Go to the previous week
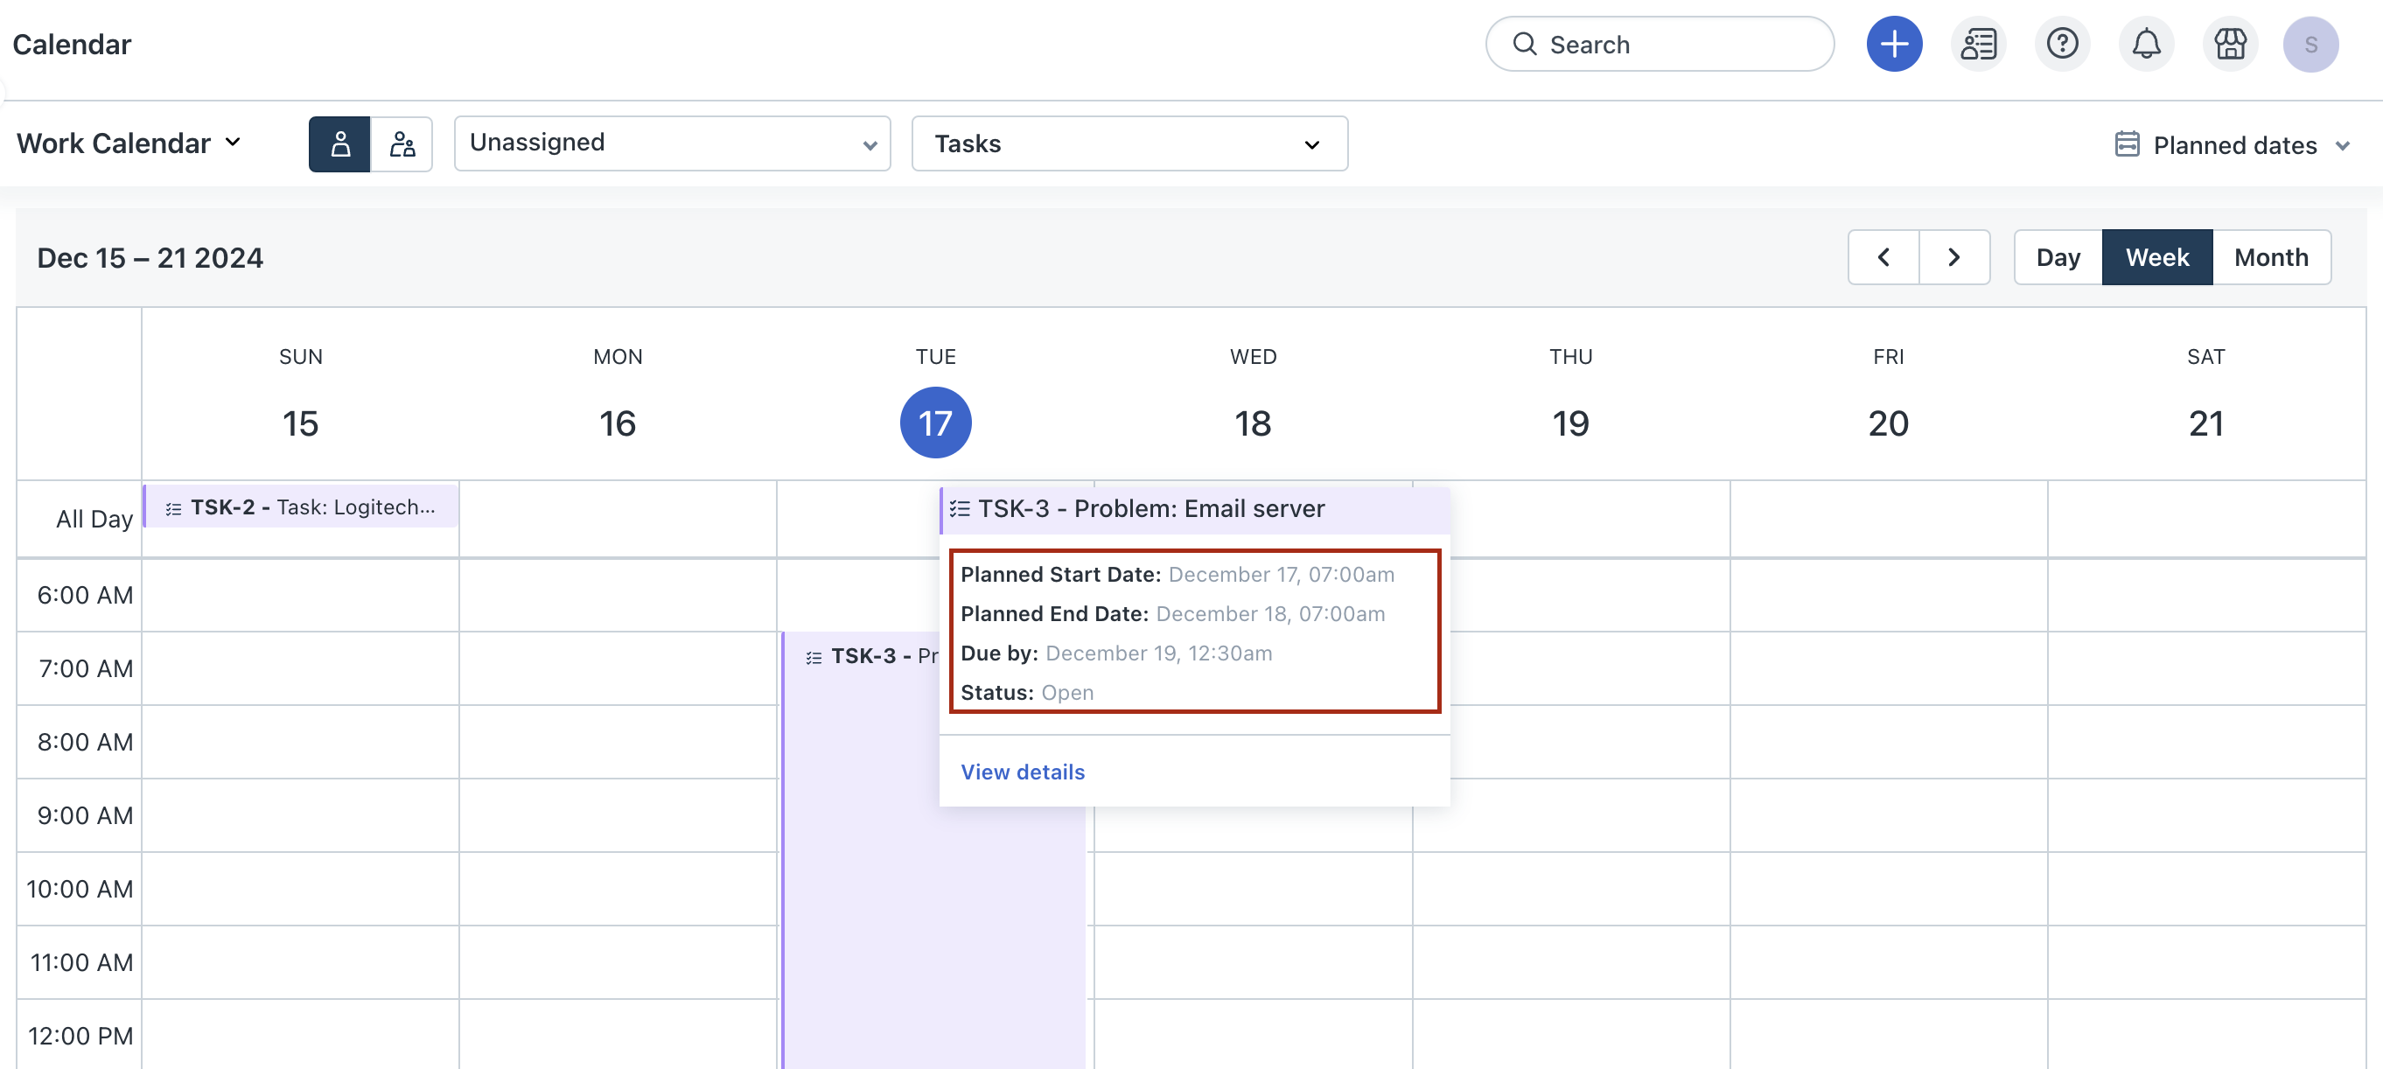 pyautogui.click(x=1883, y=257)
